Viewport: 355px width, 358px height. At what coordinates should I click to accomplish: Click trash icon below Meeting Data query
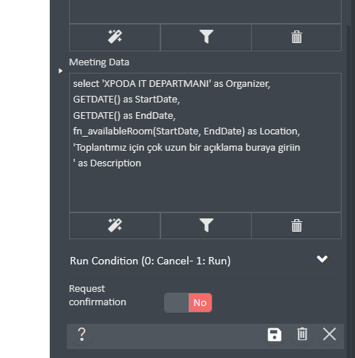tap(296, 225)
